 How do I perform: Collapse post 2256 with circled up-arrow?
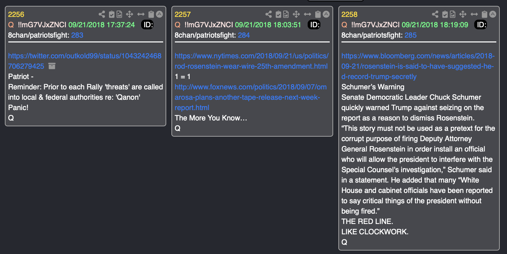(159, 14)
